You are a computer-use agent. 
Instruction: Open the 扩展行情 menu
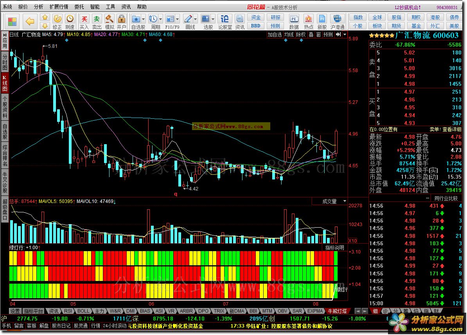pos(59,7)
